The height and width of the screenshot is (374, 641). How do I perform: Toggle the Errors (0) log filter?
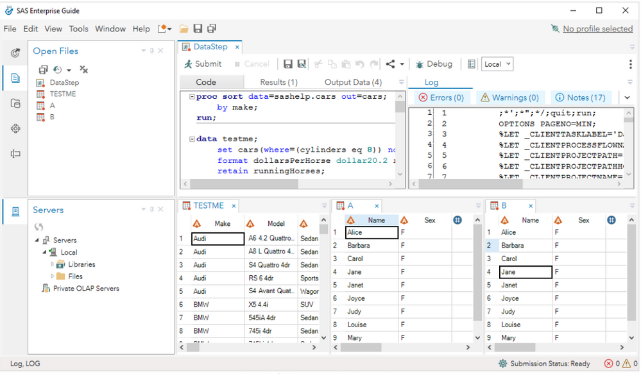441,98
